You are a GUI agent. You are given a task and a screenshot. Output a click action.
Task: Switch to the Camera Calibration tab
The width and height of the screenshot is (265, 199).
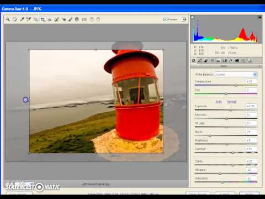point(237,60)
